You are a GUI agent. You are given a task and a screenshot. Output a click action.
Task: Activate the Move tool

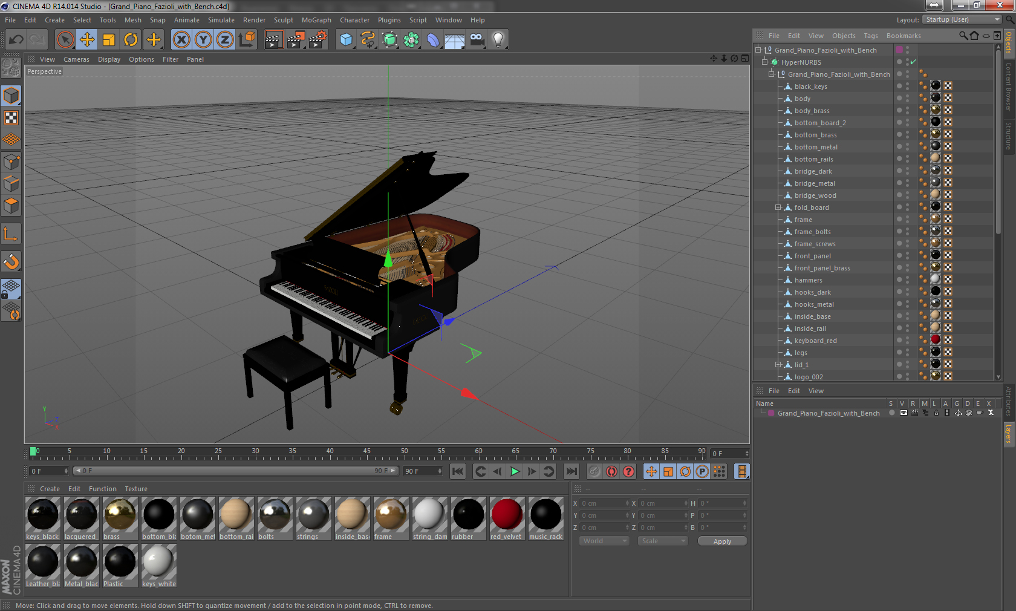coord(87,40)
